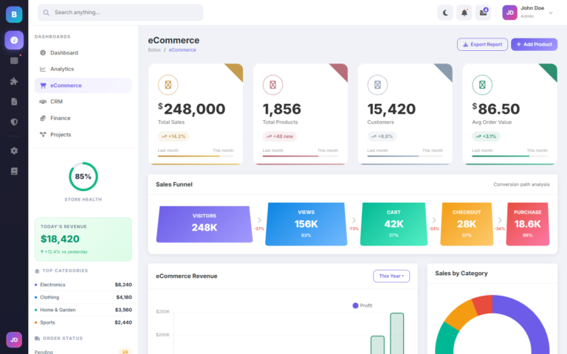567x354 pixels.
Task: Expand John Doe profile chevron
Action: pos(551,13)
